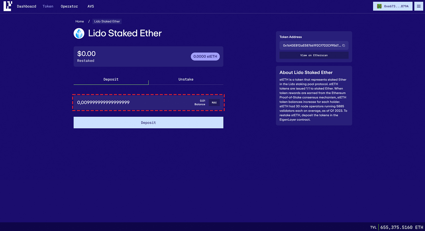The image size is (425, 231).
Task: Click the token address 0x1643E812... text
Action: point(312,45)
